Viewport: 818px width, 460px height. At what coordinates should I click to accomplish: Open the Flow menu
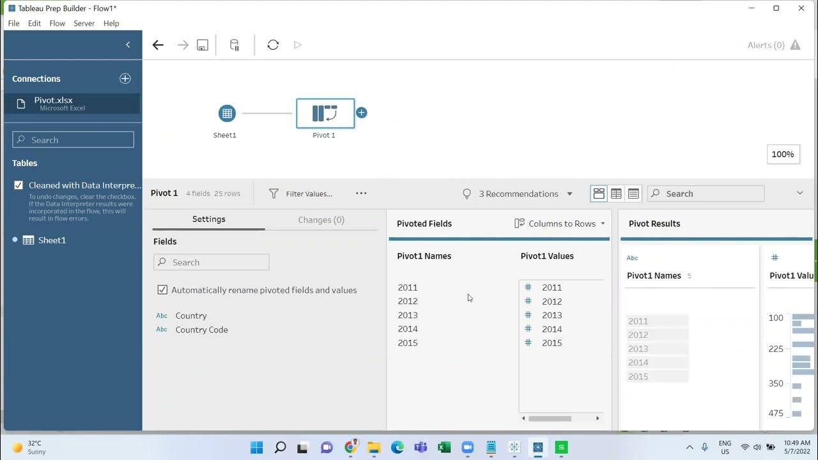tap(58, 23)
